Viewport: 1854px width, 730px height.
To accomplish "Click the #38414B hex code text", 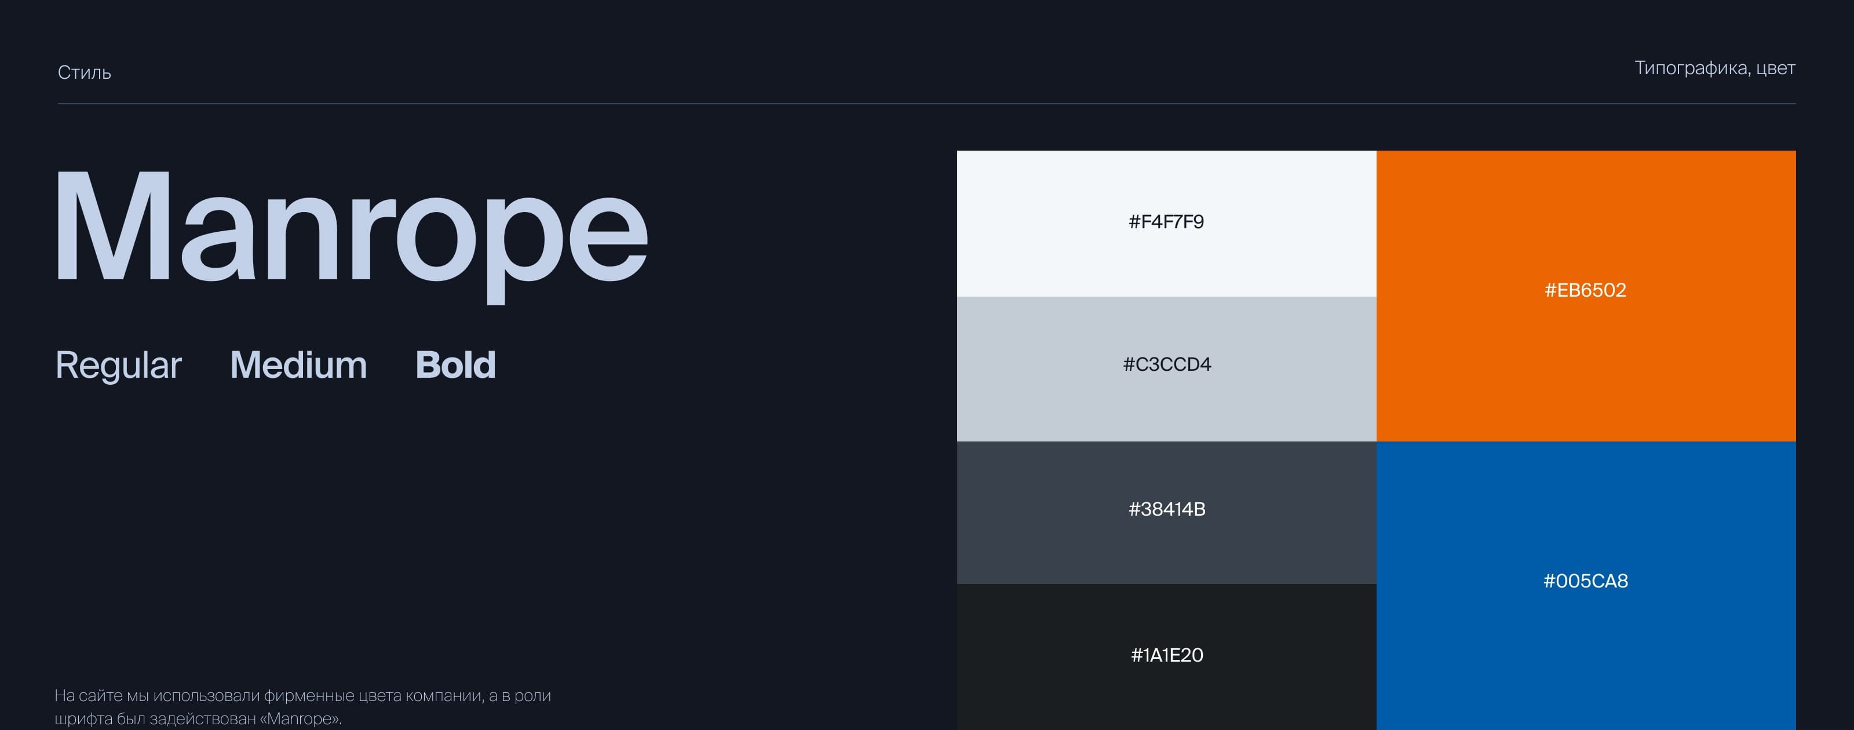I will point(1167,509).
